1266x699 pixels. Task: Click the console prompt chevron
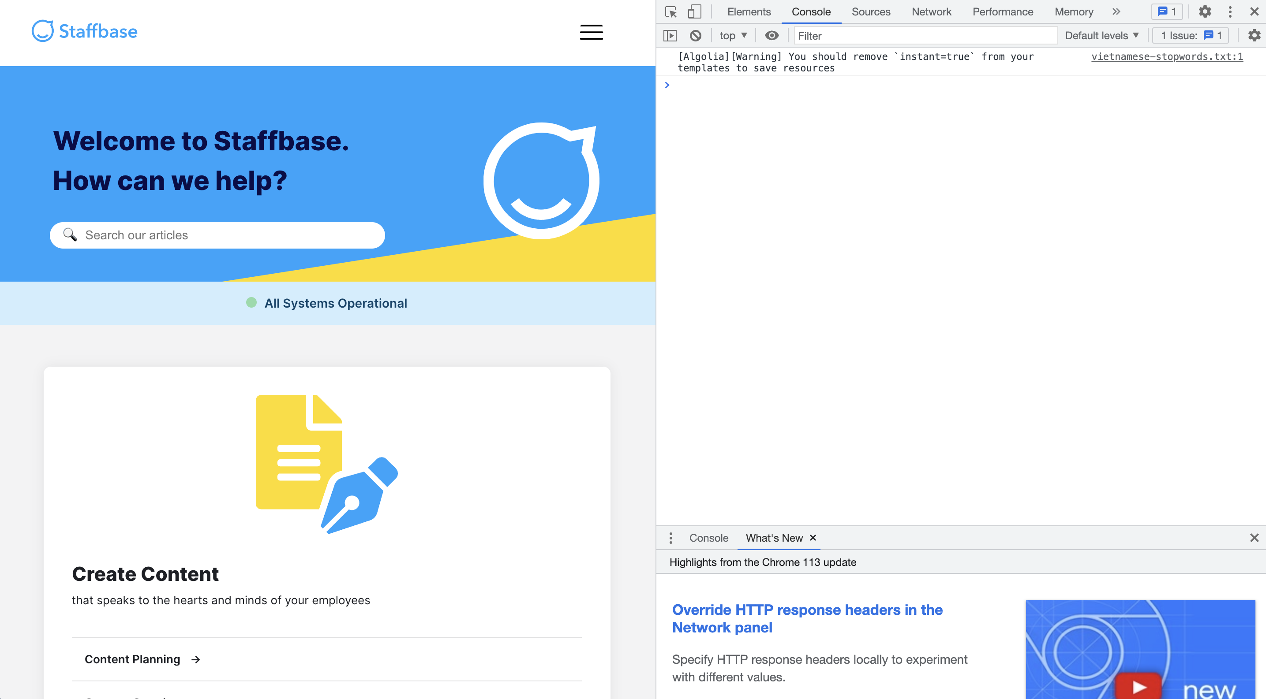click(x=667, y=85)
